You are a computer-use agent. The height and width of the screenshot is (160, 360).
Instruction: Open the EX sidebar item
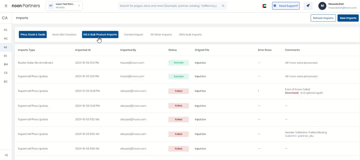click(6, 56)
